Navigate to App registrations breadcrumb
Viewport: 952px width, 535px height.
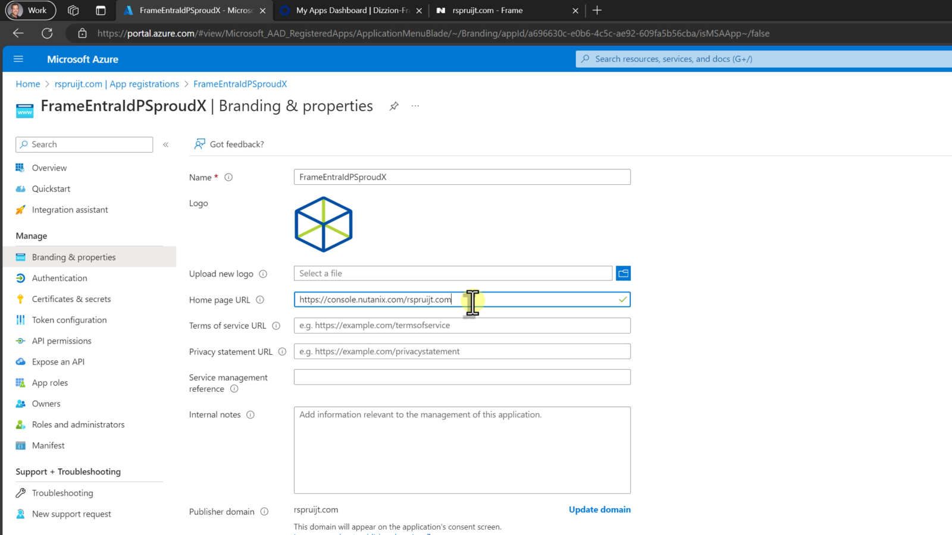(117, 84)
